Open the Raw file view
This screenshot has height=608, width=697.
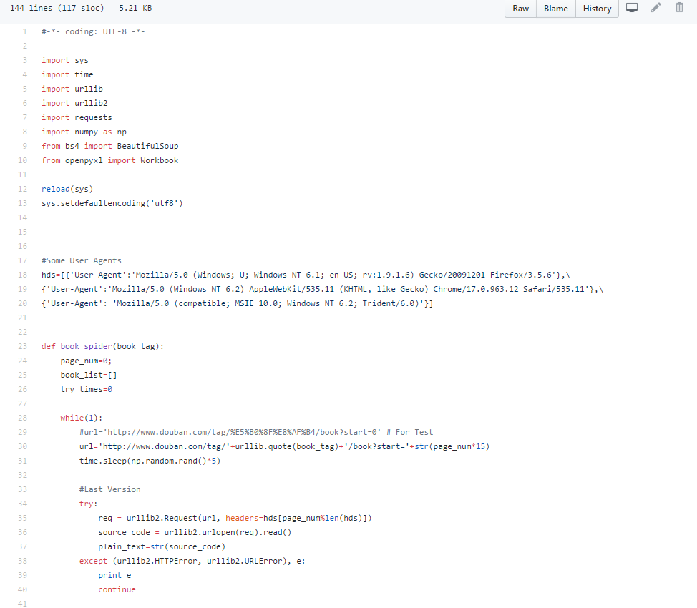pos(520,9)
